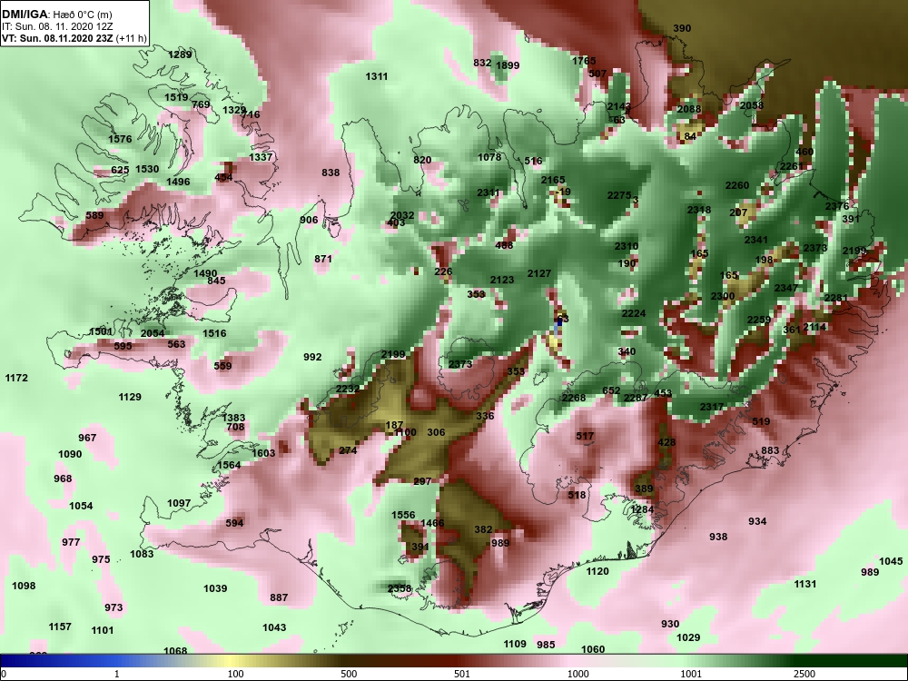Viewport: 908px width, 681px height.
Task: Click the map value '1603'
Action: pyautogui.click(x=263, y=453)
